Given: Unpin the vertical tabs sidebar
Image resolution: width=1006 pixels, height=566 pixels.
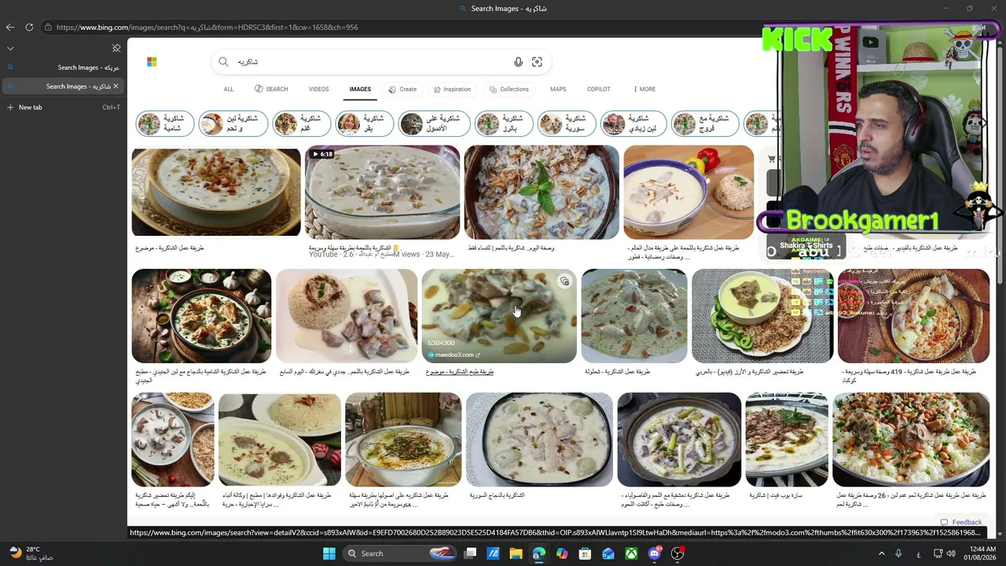Looking at the screenshot, I should pyautogui.click(x=116, y=48).
